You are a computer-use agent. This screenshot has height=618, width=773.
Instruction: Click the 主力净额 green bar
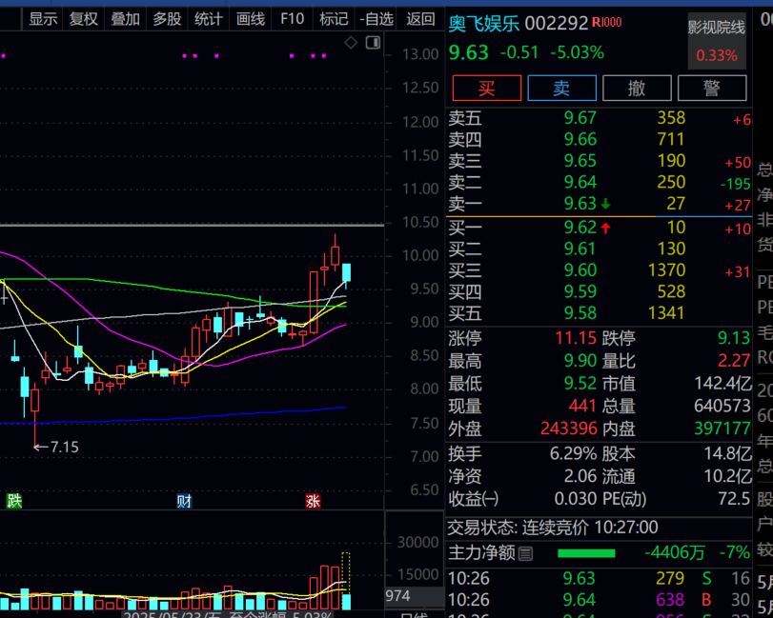586,553
